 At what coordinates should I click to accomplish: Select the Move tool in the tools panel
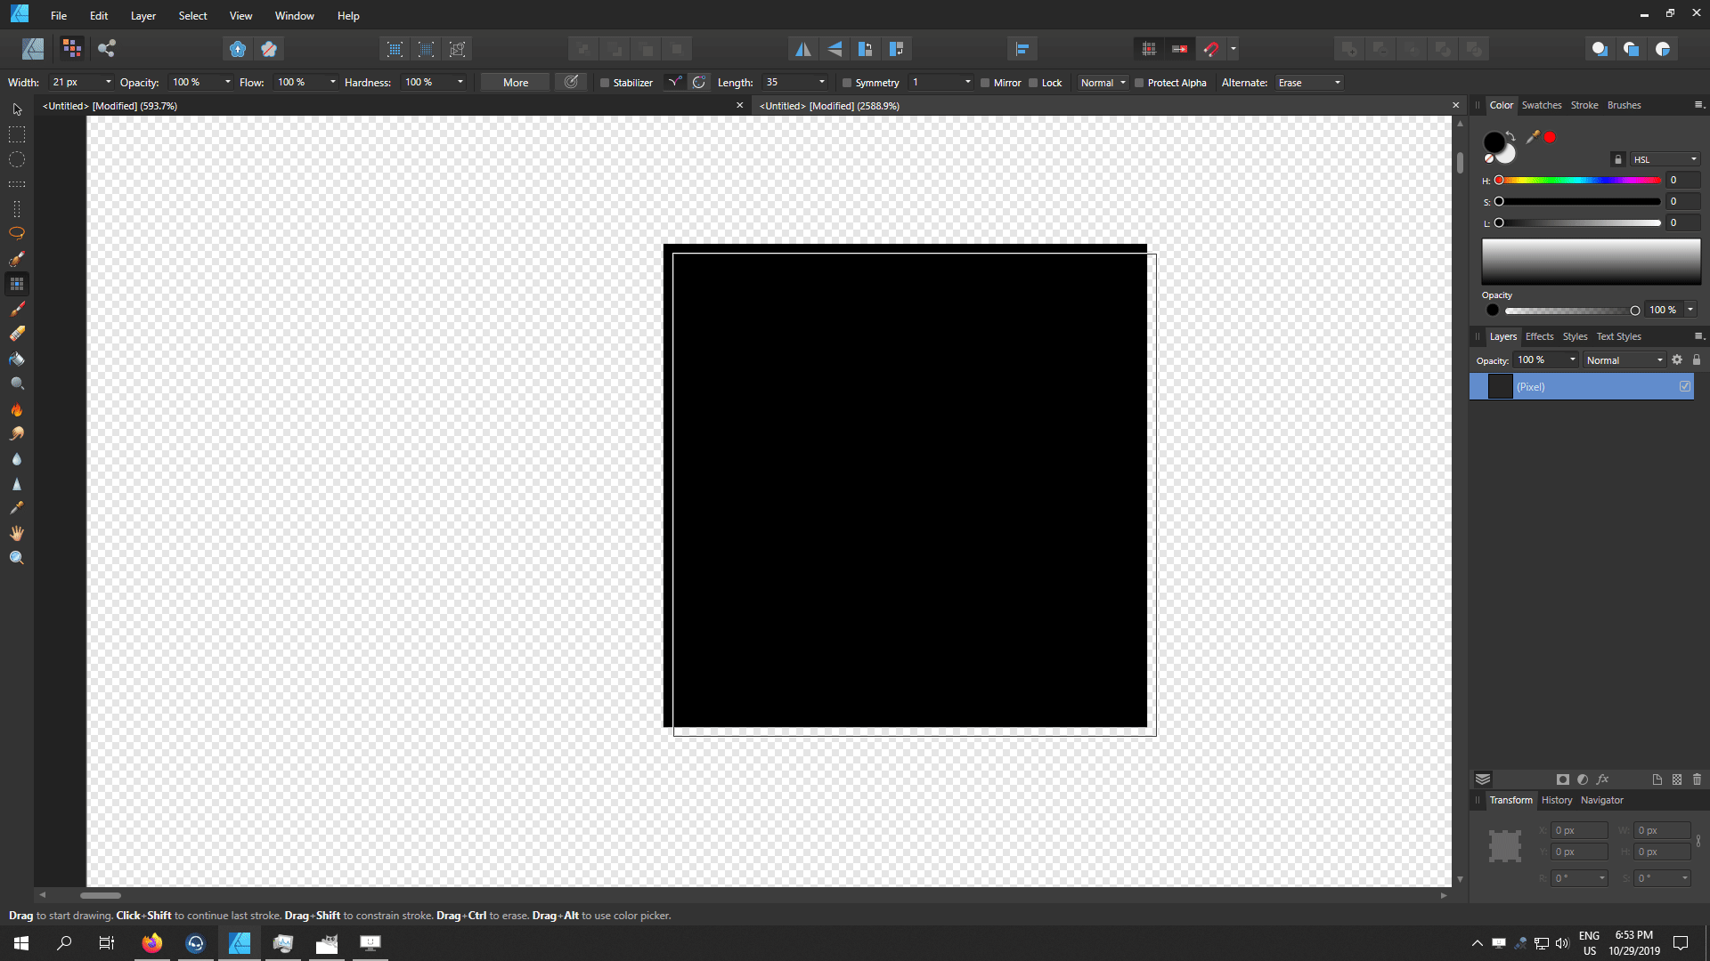click(x=16, y=109)
